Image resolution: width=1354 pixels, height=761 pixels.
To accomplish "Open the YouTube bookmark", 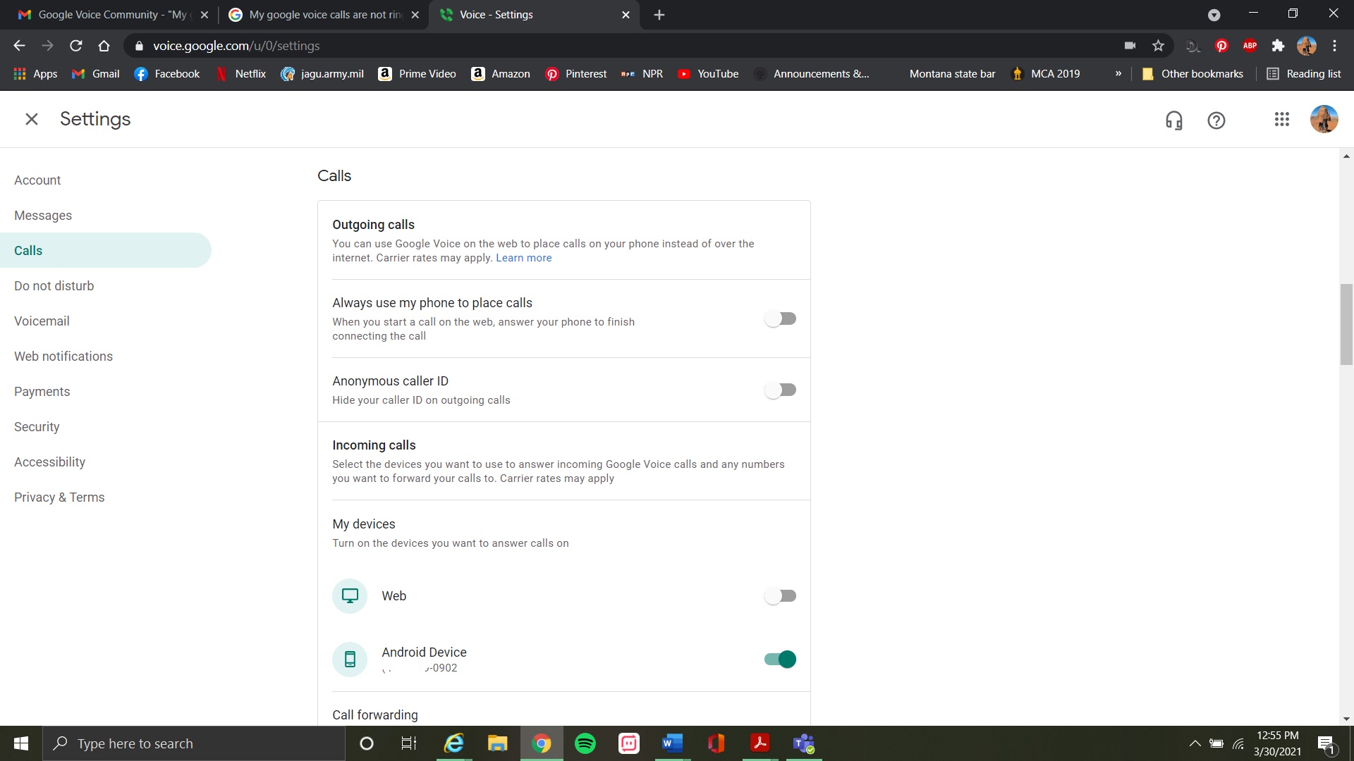I will [x=708, y=74].
